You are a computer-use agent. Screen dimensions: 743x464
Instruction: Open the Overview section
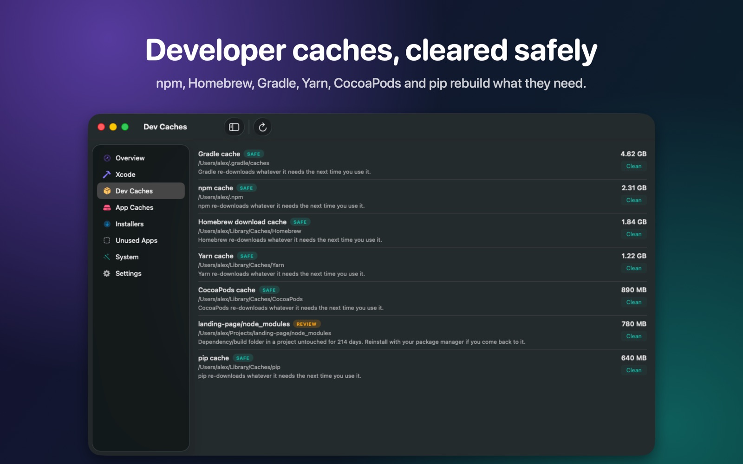pos(141,158)
